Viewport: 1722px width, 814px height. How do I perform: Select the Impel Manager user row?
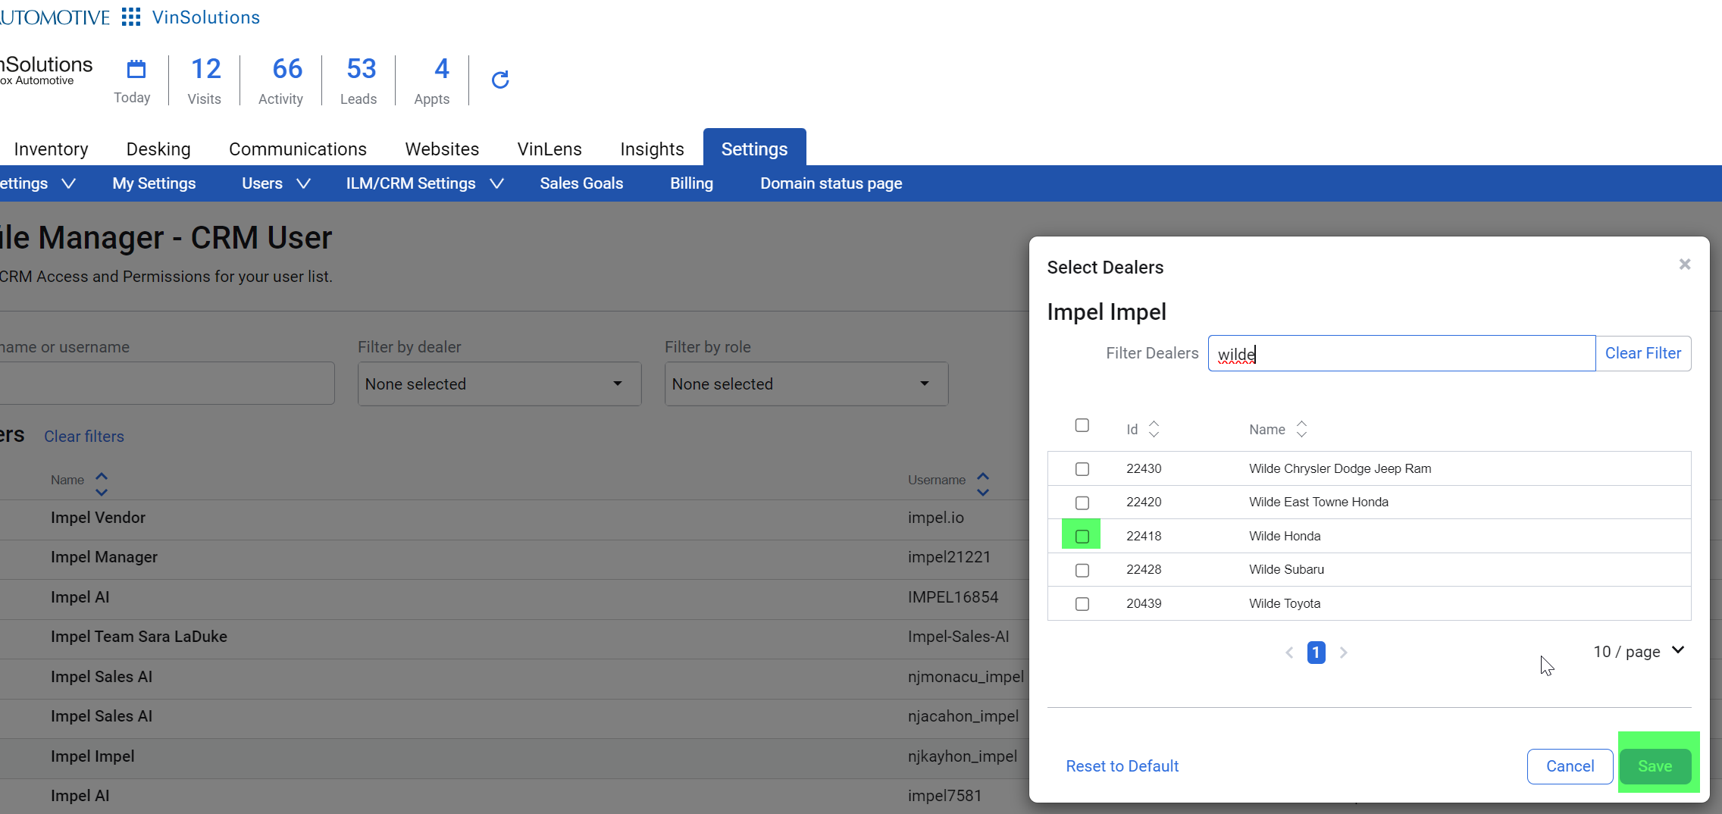point(104,557)
